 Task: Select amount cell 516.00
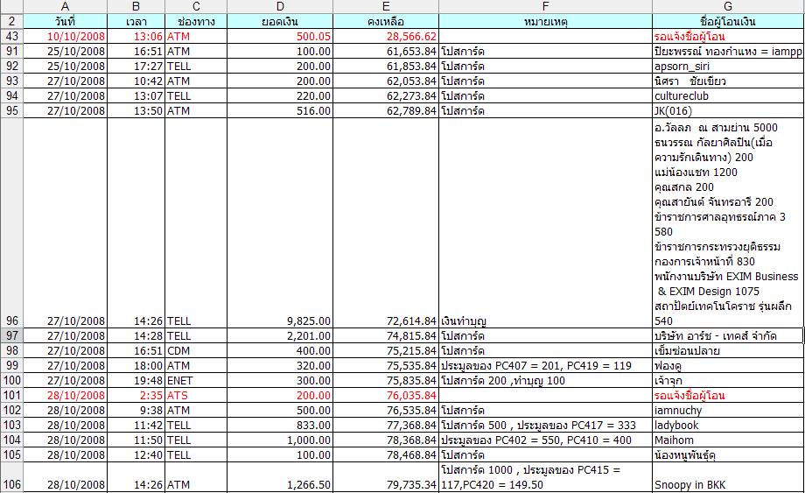280,111
